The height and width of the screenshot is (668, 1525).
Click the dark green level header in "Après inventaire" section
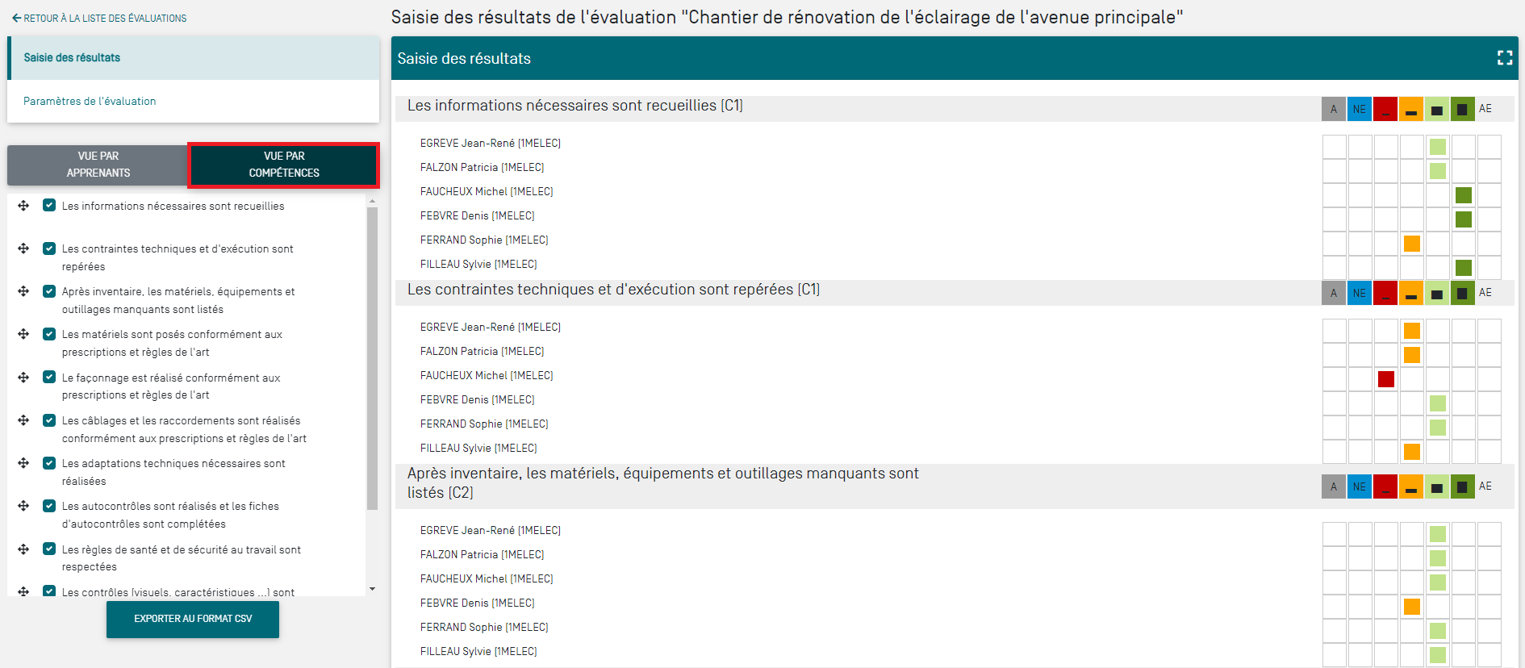coord(1463,486)
